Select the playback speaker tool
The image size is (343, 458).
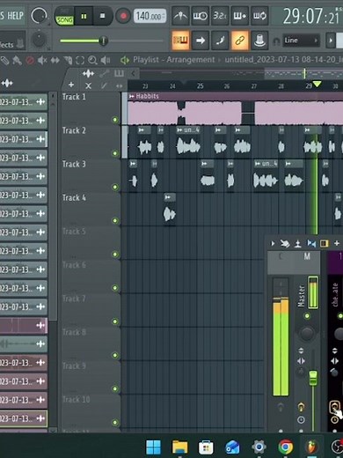coord(106,61)
